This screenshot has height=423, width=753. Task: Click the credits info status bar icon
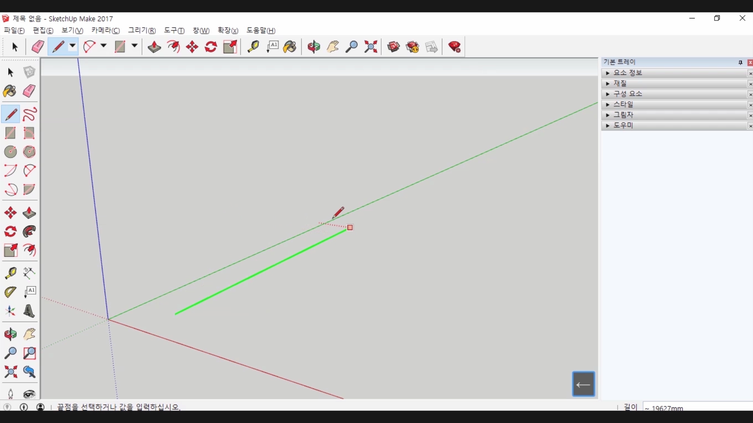pos(24,407)
